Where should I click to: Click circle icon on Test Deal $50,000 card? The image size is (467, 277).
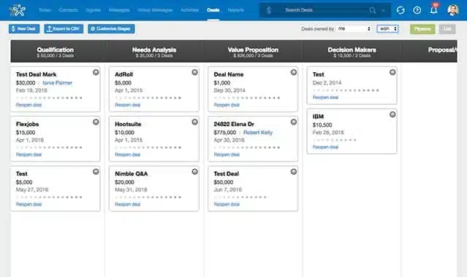click(293, 171)
